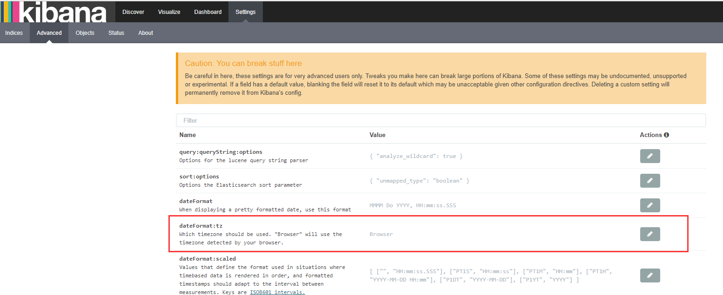723x295 pixels.
Task: Switch to the Indices tab
Action: tap(14, 33)
